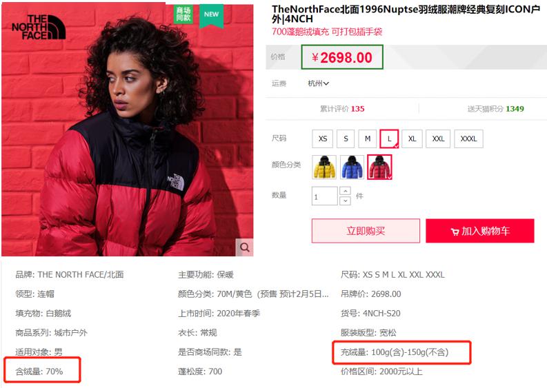Decrease quantity with the down arrow
Screen dimensions: 547x388
[345, 201]
